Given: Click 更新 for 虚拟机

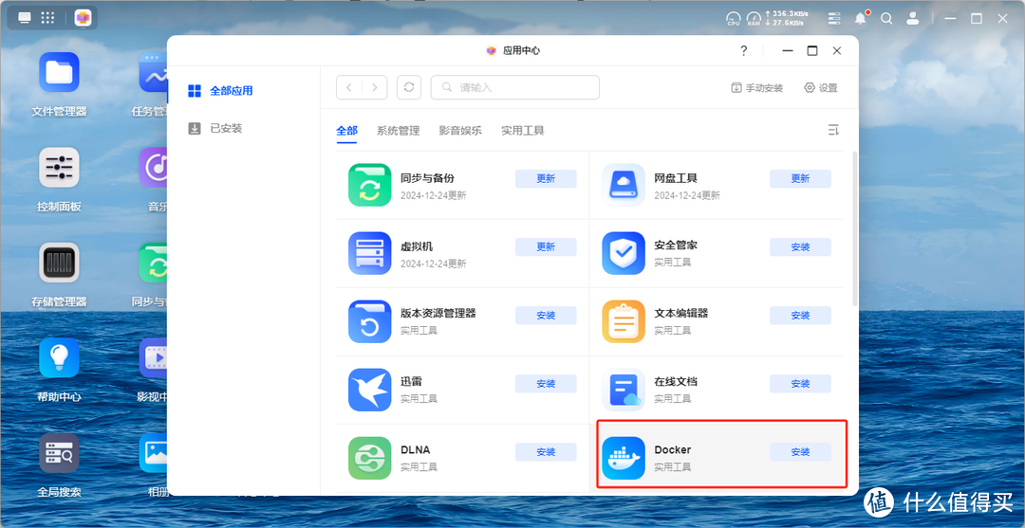Looking at the screenshot, I should pyautogui.click(x=546, y=247).
